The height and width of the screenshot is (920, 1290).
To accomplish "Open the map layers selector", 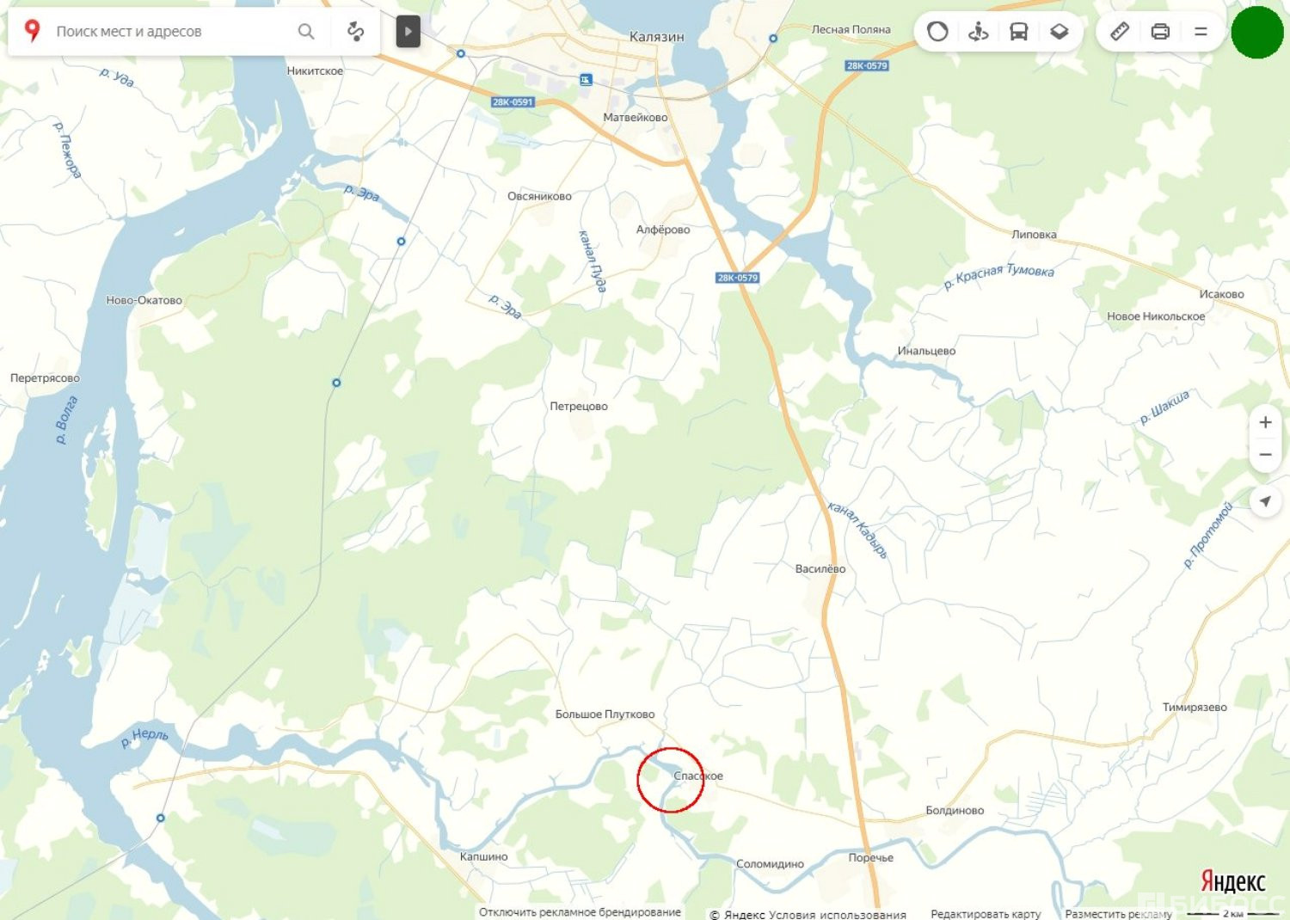I will (x=1059, y=32).
